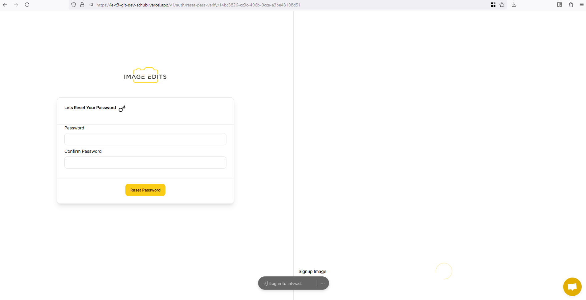586x300 pixels.
Task: Click the QR code grid icon in address bar
Action: pyautogui.click(x=493, y=5)
